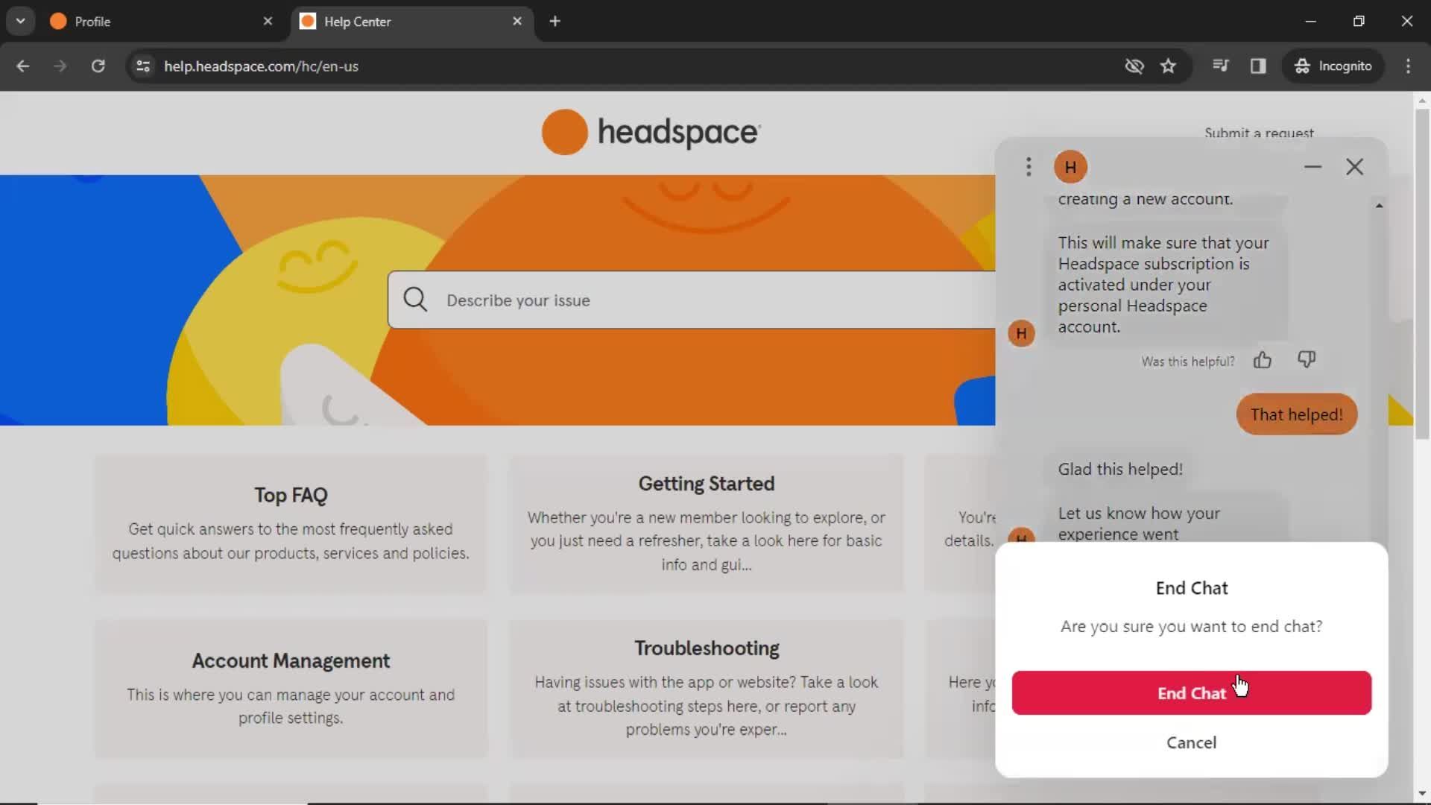Bookmark this page with star icon
The width and height of the screenshot is (1431, 805).
pos(1168,66)
